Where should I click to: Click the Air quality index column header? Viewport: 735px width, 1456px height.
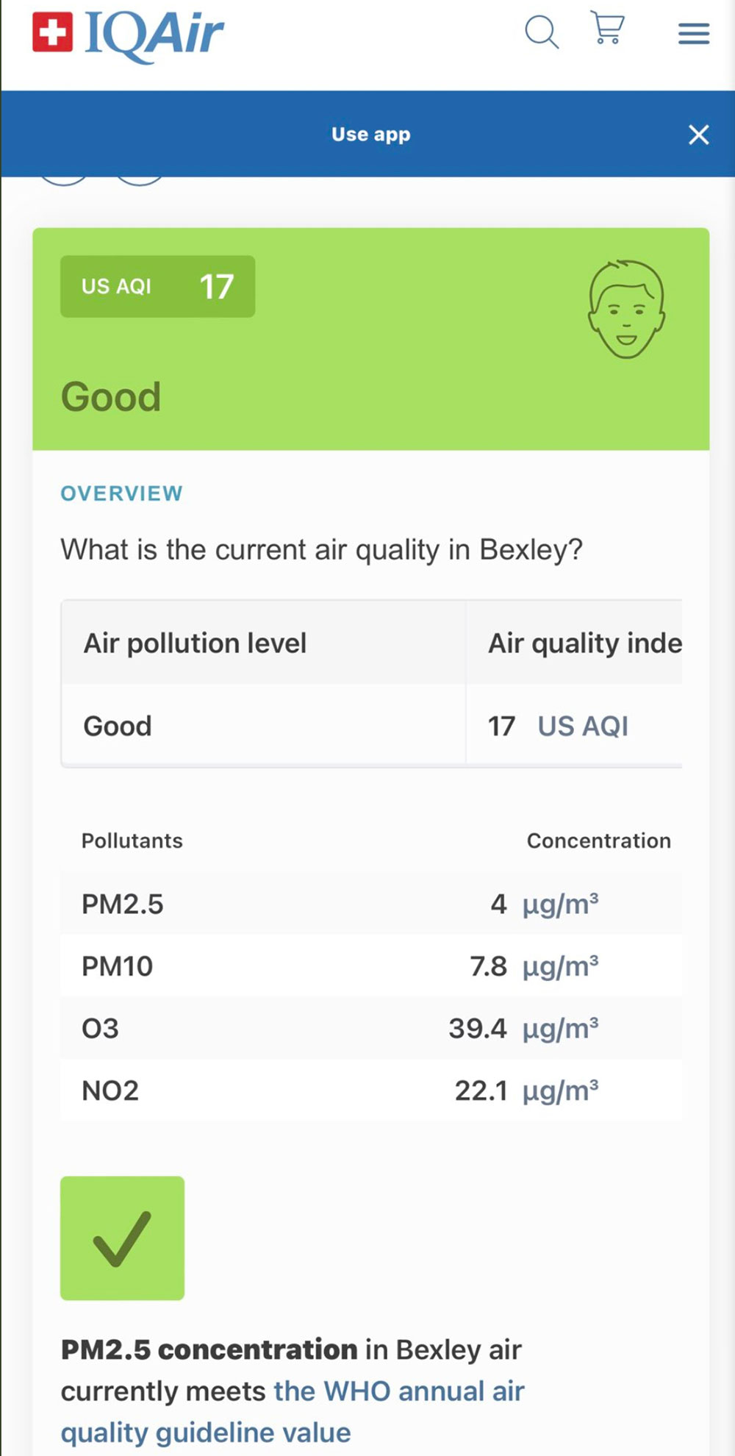click(584, 643)
